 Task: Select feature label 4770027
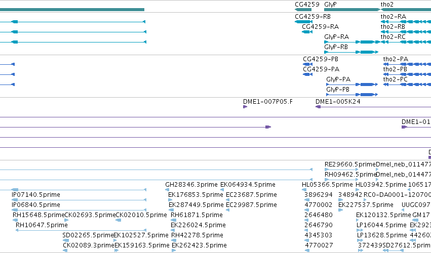click(x=319, y=245)
